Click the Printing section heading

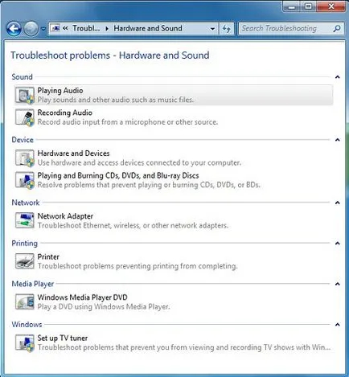point(25,244)
